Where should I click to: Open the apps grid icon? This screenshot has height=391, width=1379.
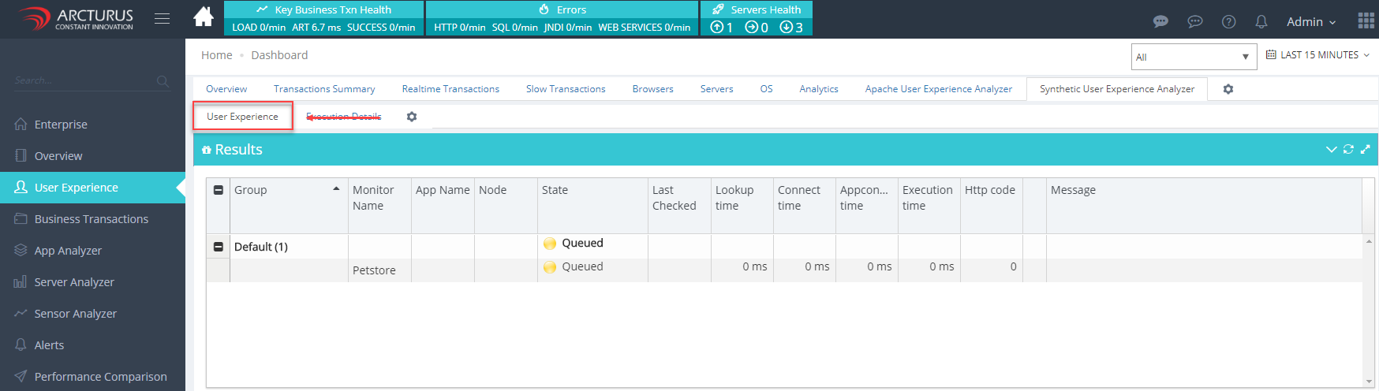click(1366, 21)
